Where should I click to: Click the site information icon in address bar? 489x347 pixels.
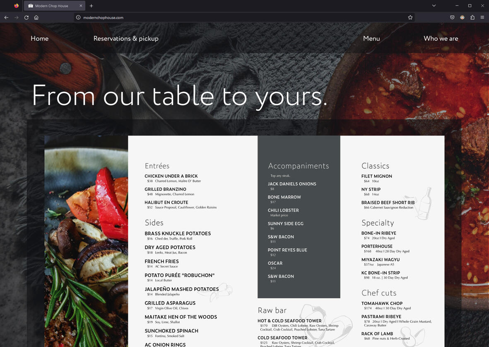click(78, 17)
